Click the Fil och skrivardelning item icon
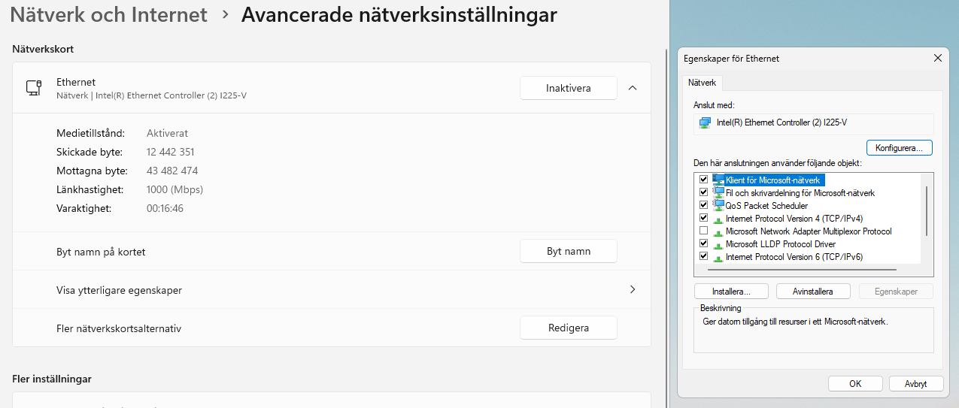The height and width of the screenshot is (408, 959). point(718,192)
